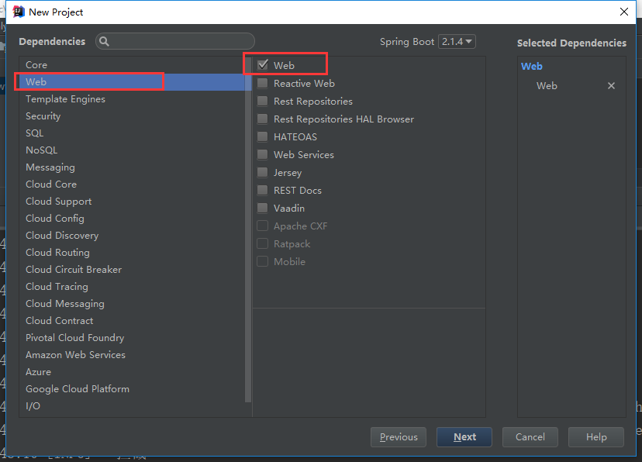Tick the Jersey checkbox

[x=262, y=172]
